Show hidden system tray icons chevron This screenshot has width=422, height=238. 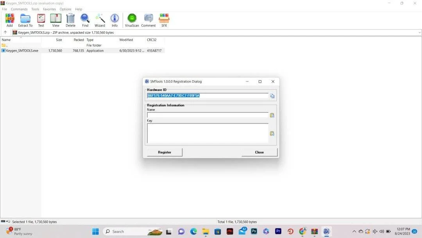(354, 231)
